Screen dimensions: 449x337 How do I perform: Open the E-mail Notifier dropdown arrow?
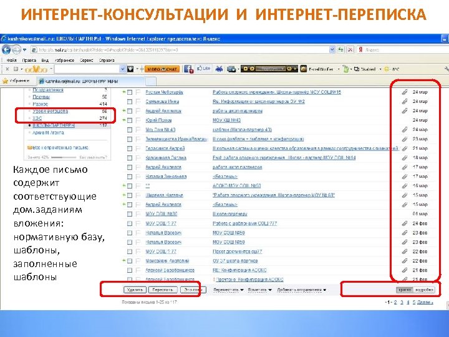339,69
